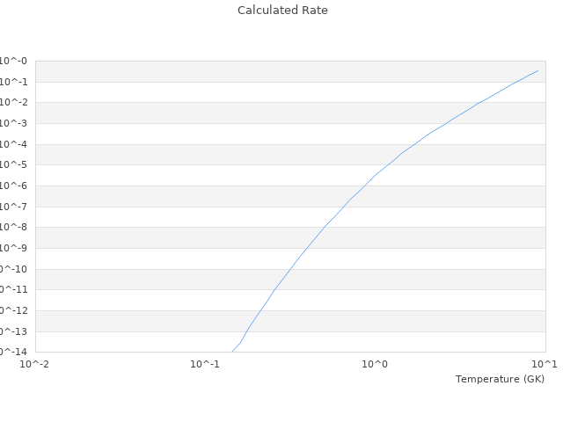Select the 10^-2 tick label on the temperature axis

click(35, 364)
